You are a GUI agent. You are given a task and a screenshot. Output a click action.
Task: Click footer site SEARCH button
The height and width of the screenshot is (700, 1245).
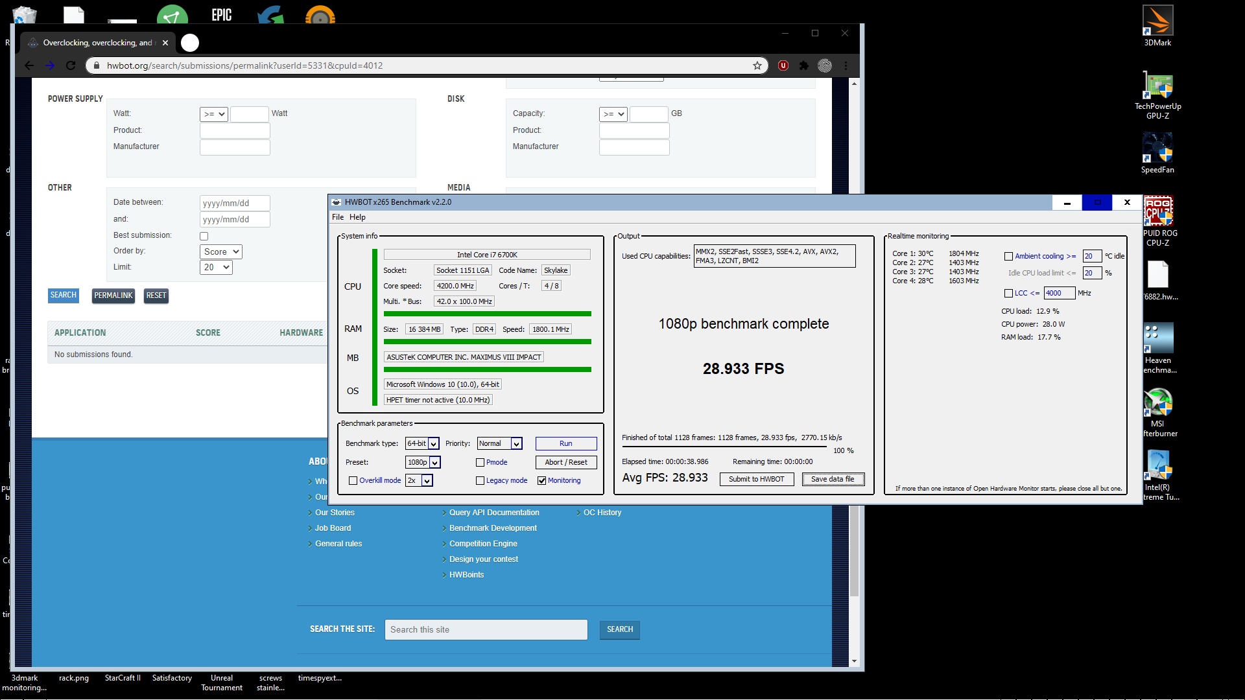click(620, 629)
